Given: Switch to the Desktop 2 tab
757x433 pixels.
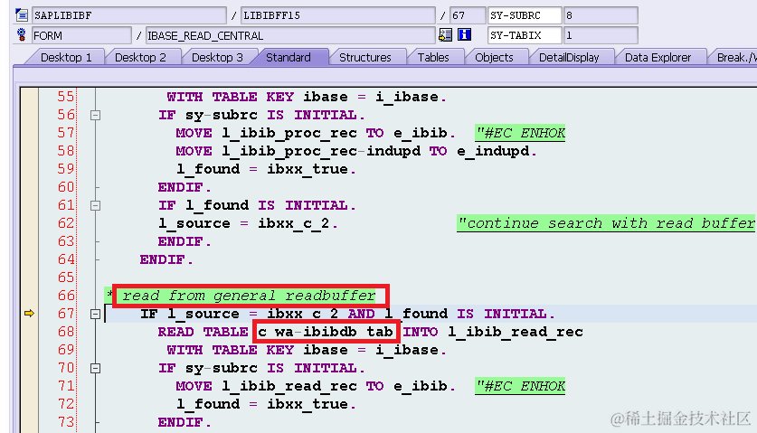Looking at the screenshot, I should coord(140,58).
